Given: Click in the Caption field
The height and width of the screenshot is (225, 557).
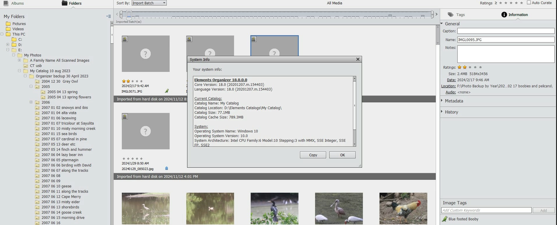Looking at the screenshot, I should tap(506, 31).
